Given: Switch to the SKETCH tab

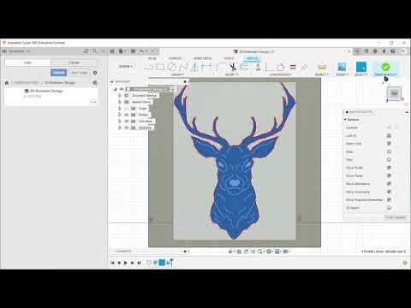Looking at the screenshot, I should click(x=252, y=58).
